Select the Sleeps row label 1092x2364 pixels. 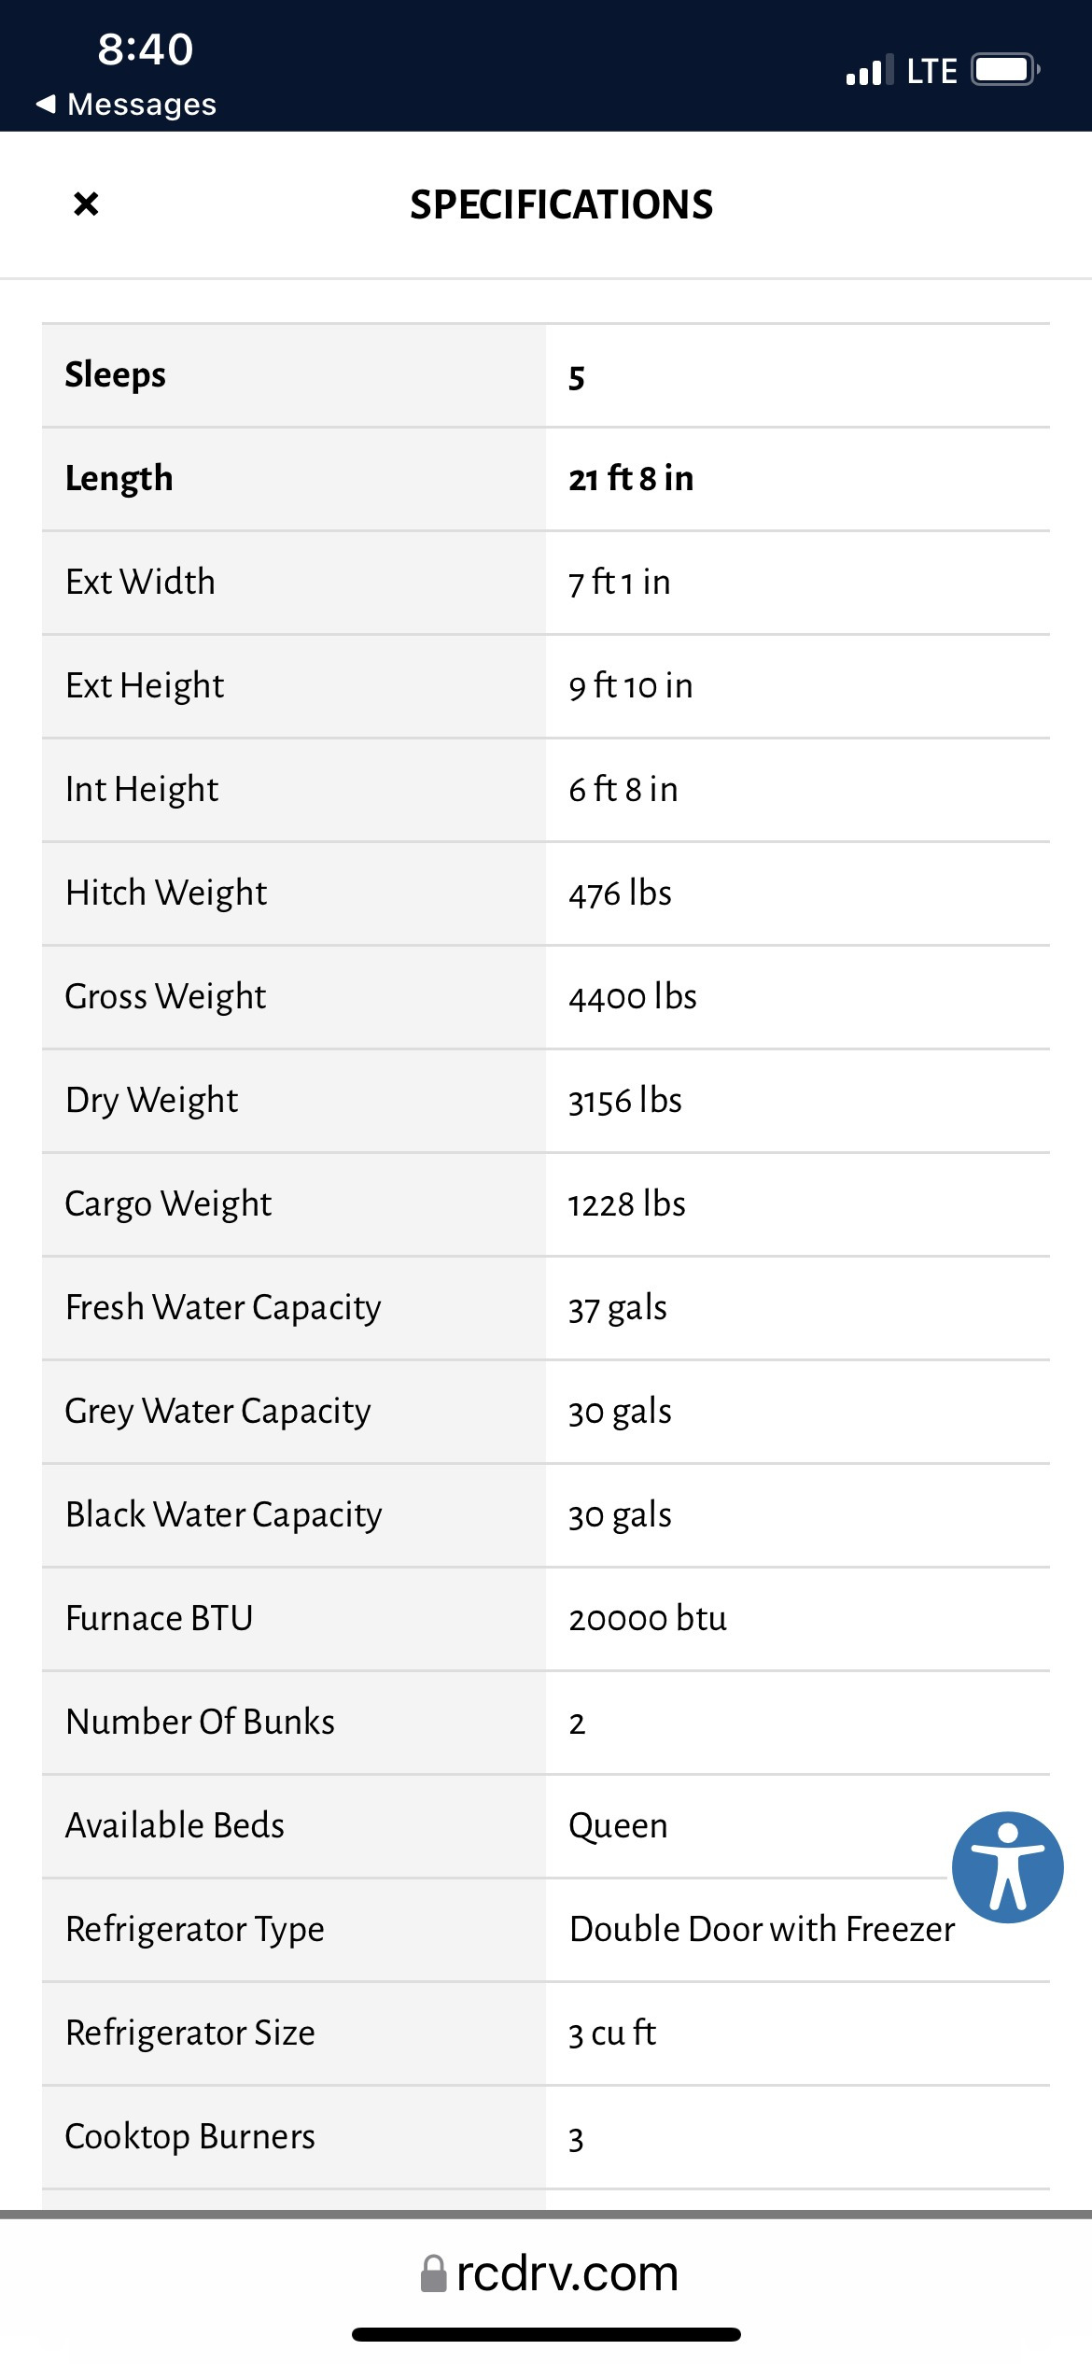(116, 375)
